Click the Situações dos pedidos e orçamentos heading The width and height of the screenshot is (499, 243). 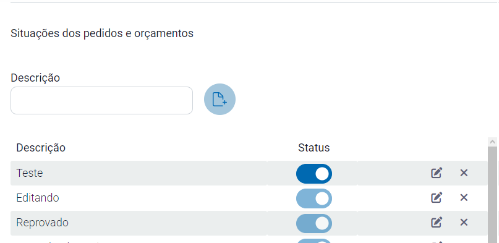[x=102, y=33]
